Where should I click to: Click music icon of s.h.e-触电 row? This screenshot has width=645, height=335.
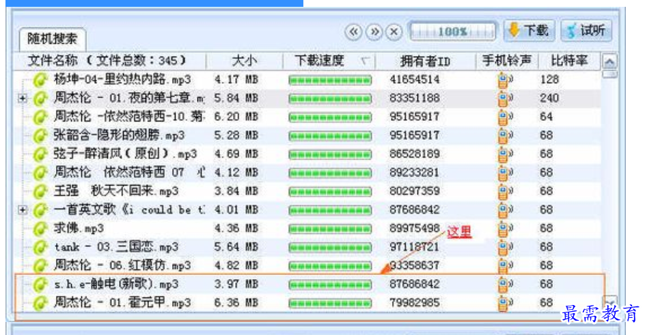coord(40,284)
